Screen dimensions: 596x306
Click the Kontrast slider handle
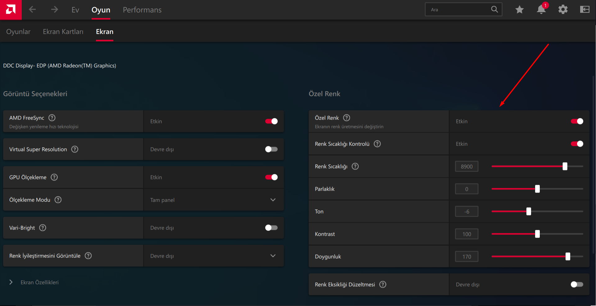(x=537, y=234)
